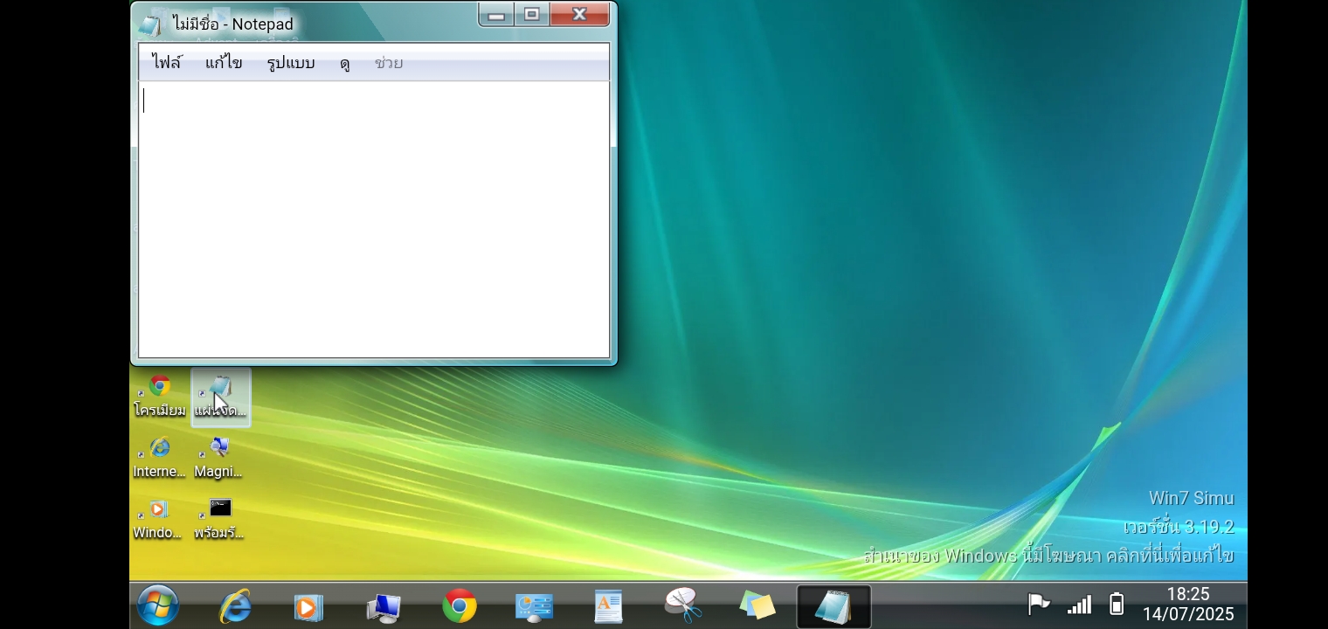Maximize the Notepad window
Image resolution: width=1328 pixels, height=629 pixels.
pyautogui.click(x=532, y=15)
